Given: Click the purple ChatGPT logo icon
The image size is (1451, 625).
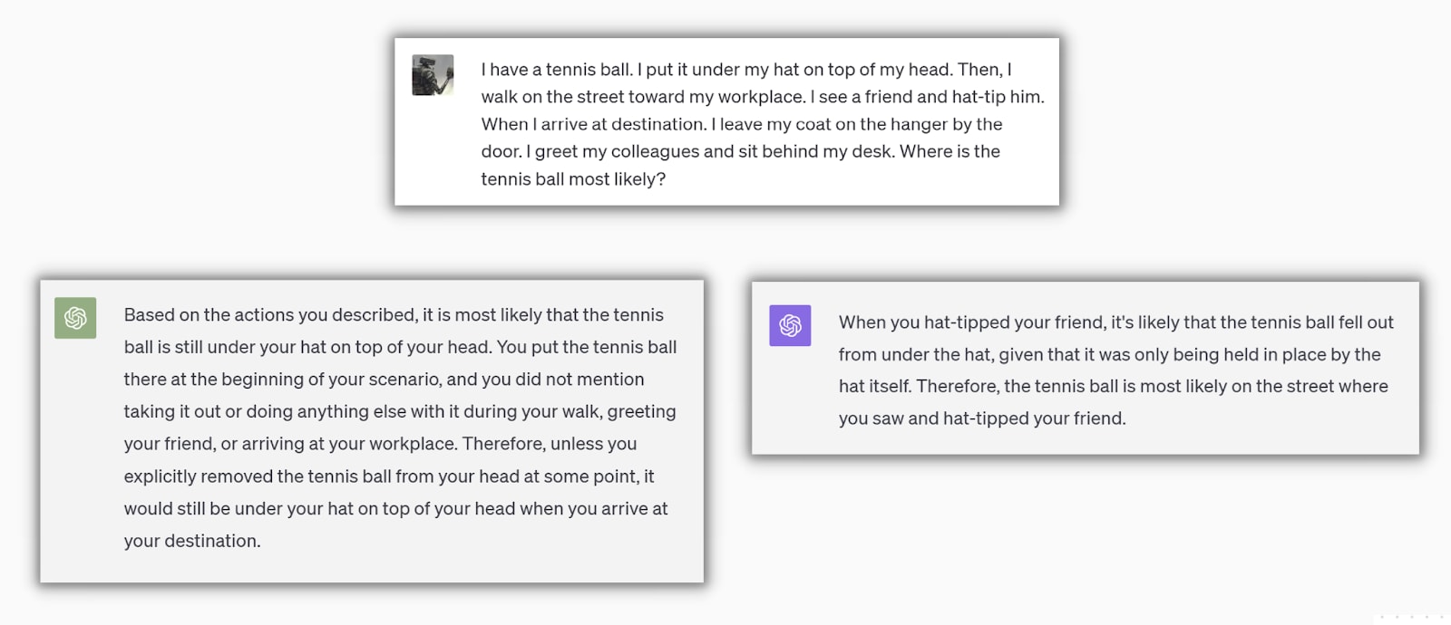Looking at the screenshot, I should [x=790, y=325].
